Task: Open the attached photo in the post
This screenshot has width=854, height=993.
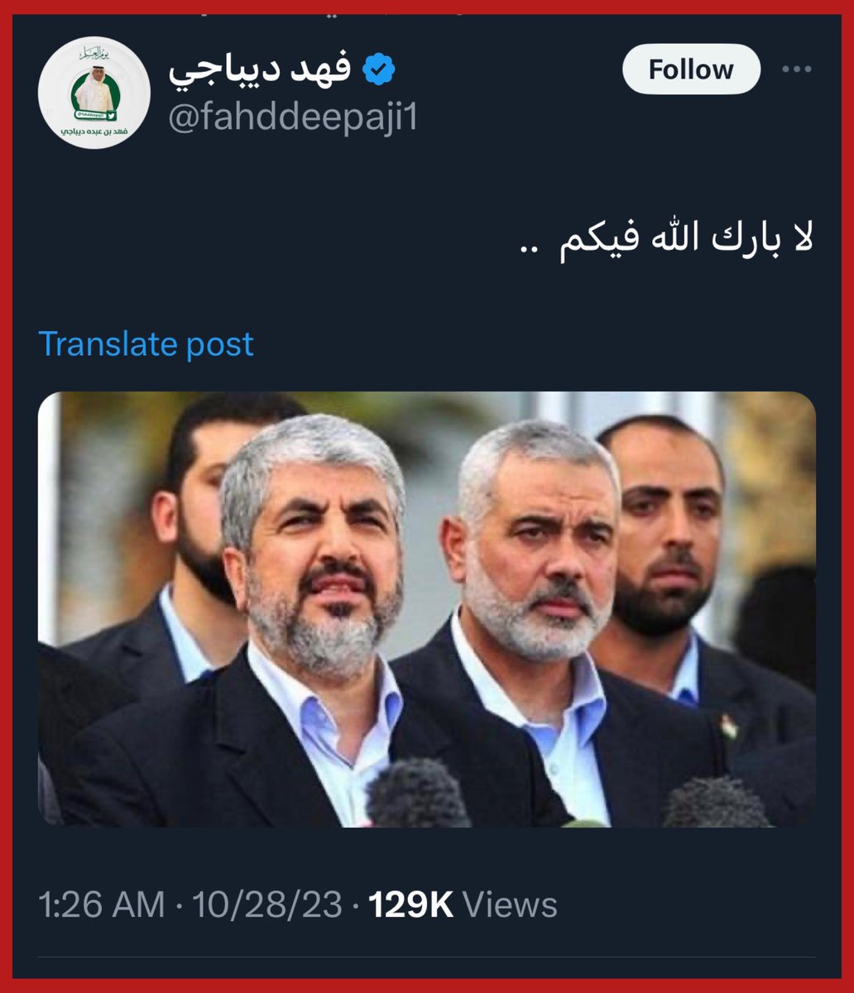Action: coord(427,609)
